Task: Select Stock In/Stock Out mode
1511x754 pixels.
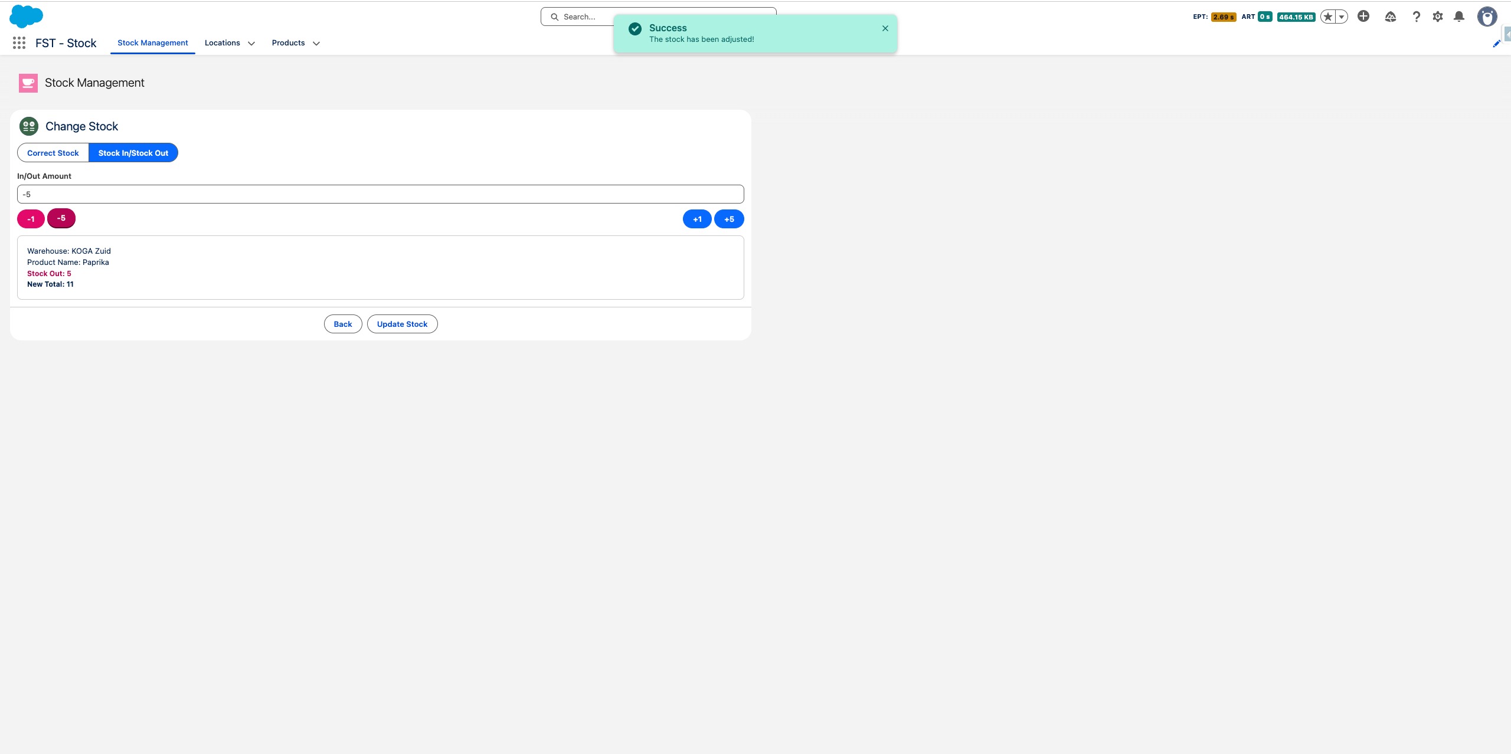Action: click(x=133, y=153)
